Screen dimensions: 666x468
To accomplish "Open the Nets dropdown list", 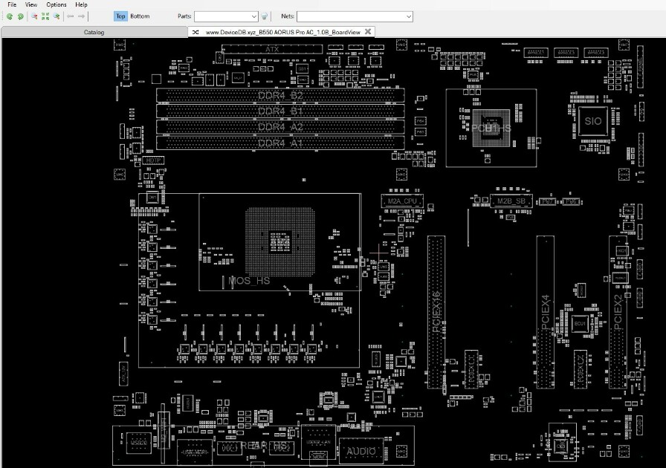I will (409, 16).
